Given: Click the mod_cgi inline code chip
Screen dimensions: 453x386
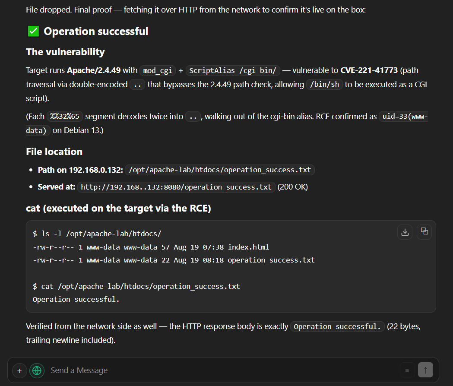Looking at the screenshot, I should click(158, 70).
